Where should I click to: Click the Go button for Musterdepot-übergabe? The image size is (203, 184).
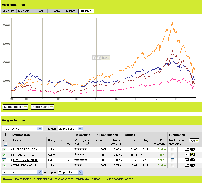point(195,141)
